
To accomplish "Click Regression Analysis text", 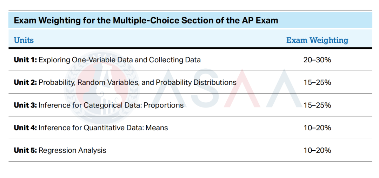I will coord(72,150).
